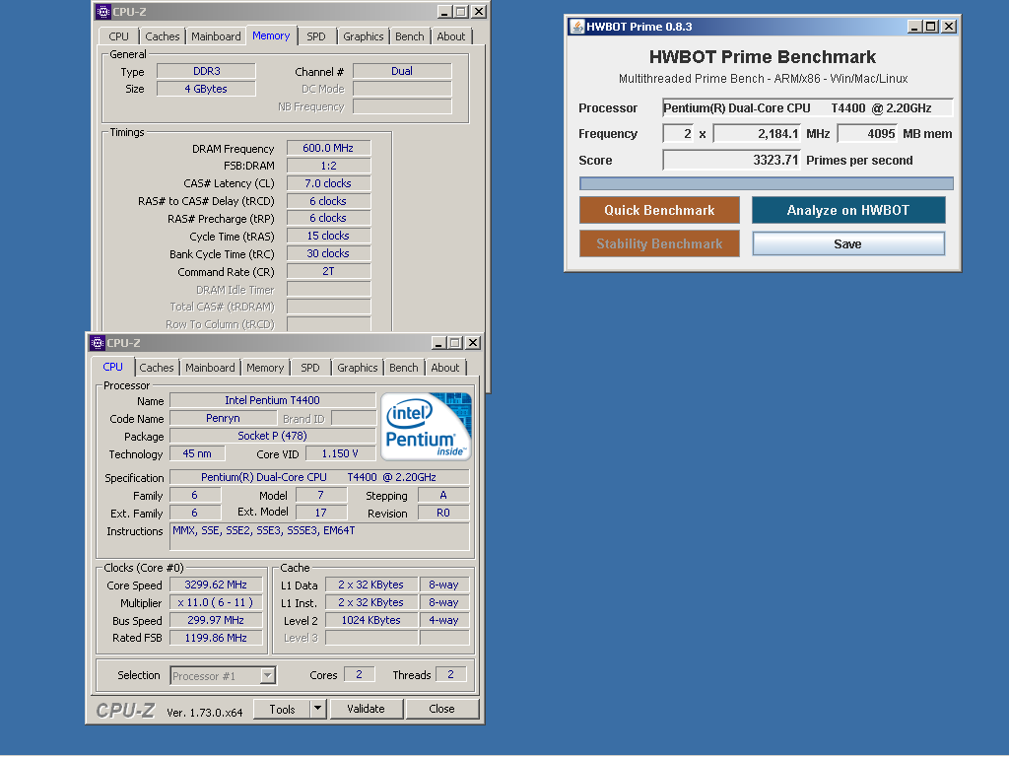Click the Processor name field in HWBOT Prime
Viewport: 1009px width, 757px height.
click(x=808, y=108)
